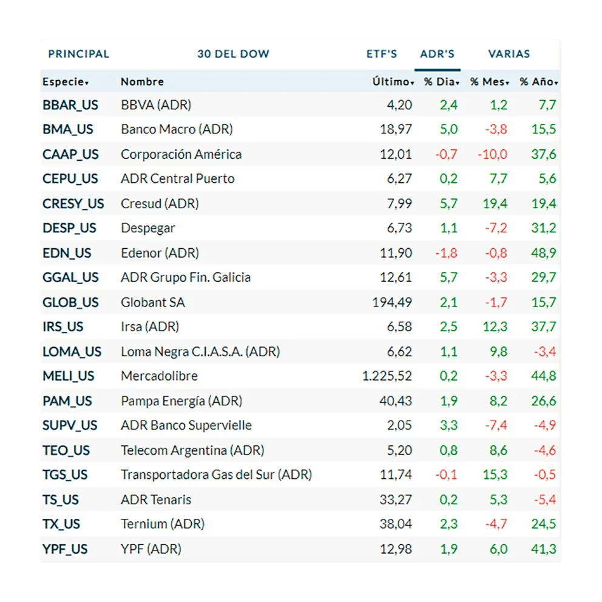Select Ternium's last price 38,04
Screen dimensions: 602x602
[x=396, y=524]
